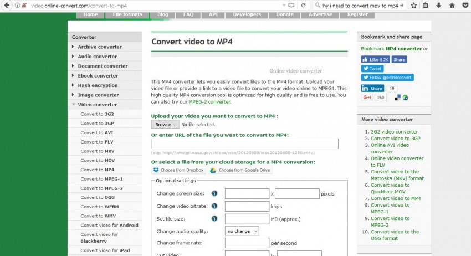This screenshot has height=256, width=471.
Task: Go to browser home page icon
Action: pos(452,5)
